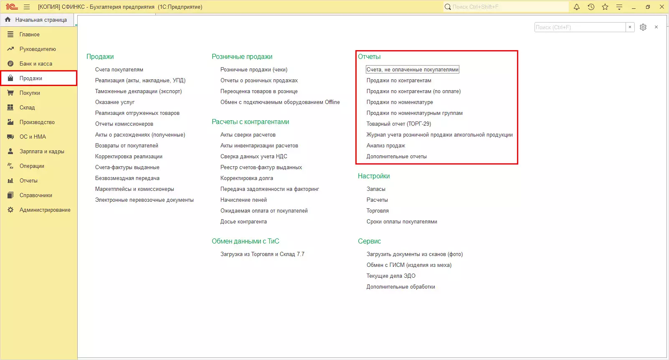
Task: Open Сроки оплаты покупателями setting
Action: pyautogui.click(x=402, y=221)
